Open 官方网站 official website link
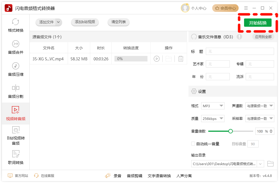 tap(18, 176)
